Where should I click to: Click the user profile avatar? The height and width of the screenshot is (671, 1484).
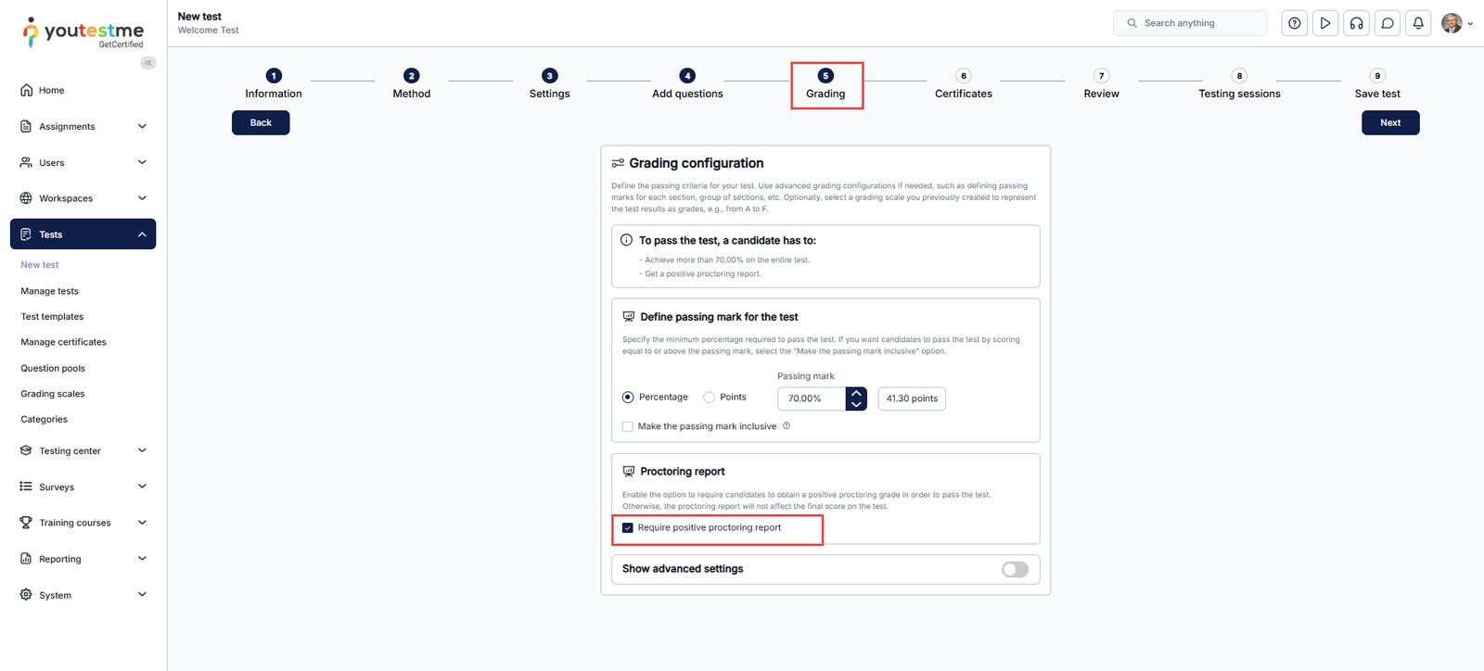point(1452,23)
